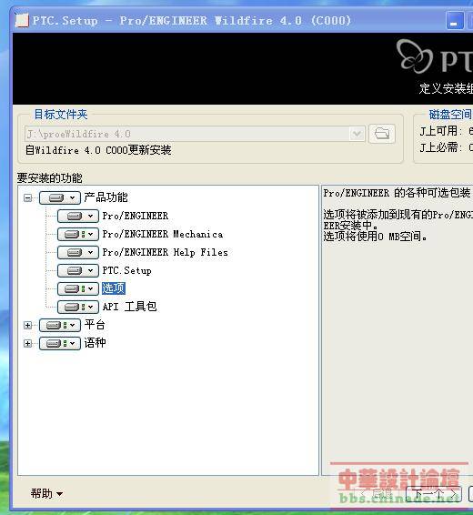The image size is (473, 515).
Task: Expand the 语种 tree node
Action: click(28, 344)
